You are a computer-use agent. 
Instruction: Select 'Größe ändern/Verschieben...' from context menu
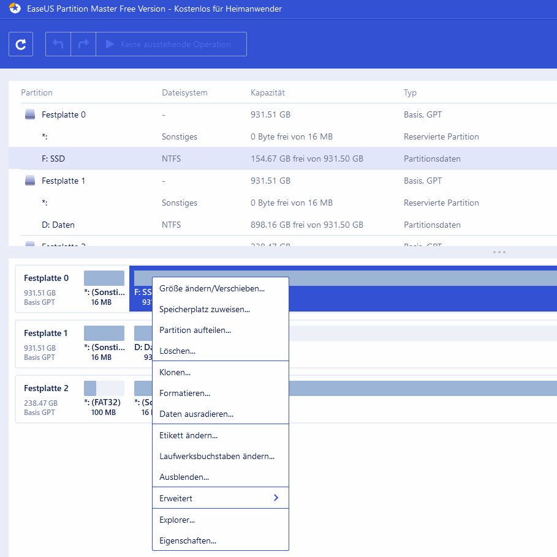[x=212, y=288]
